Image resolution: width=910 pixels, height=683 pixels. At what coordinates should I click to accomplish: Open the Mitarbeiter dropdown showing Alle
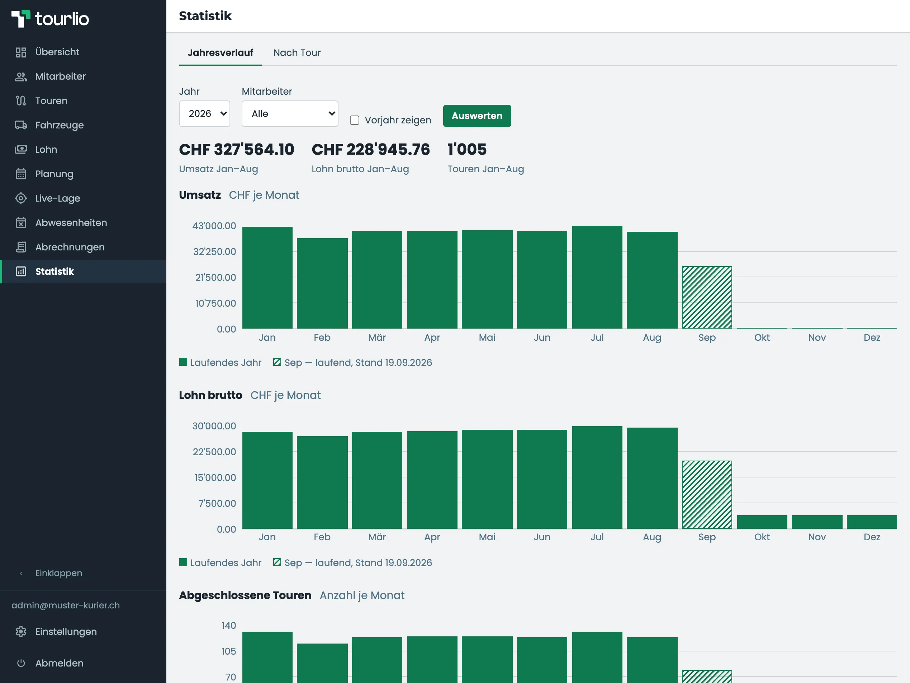tap(290, 114)
